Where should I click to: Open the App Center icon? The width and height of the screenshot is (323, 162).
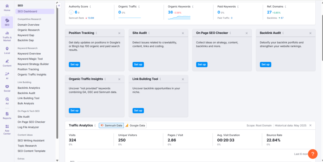[x=7, y=129]
